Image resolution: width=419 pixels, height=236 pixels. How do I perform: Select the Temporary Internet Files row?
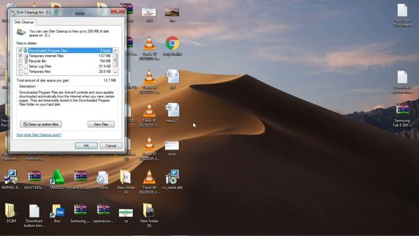(x=65, y=56)
